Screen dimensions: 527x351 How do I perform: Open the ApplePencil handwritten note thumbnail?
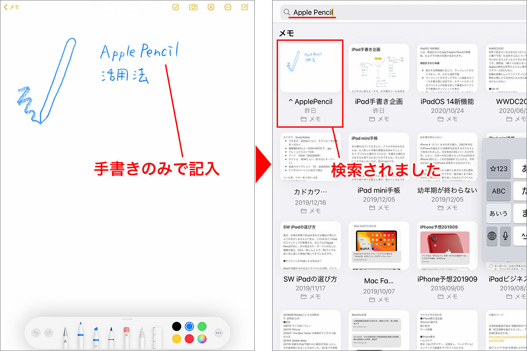point(310,68)
